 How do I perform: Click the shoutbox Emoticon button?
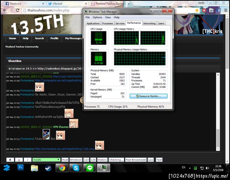tap(76, 160)
